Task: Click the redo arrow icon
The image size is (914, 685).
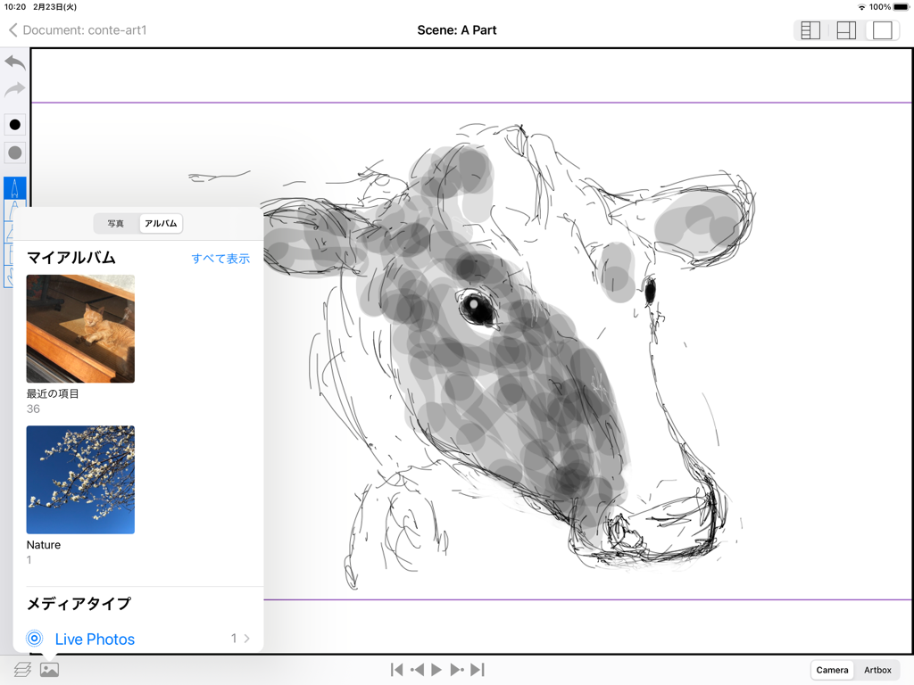Action: (x=14, y=89)
